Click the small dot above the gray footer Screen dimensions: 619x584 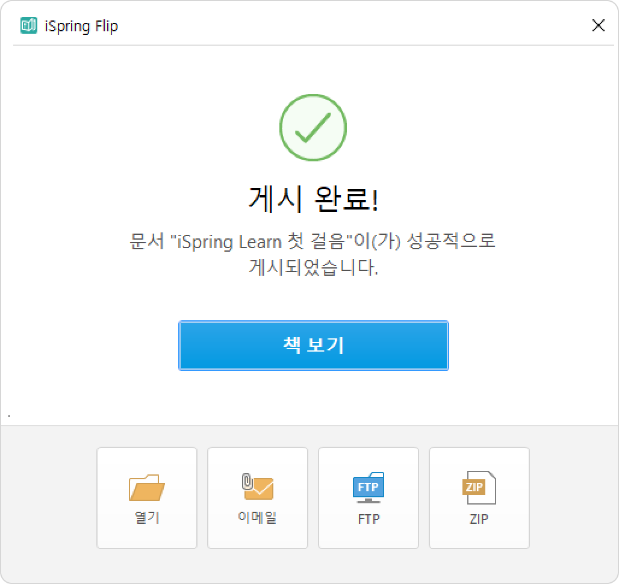(9, 416)
